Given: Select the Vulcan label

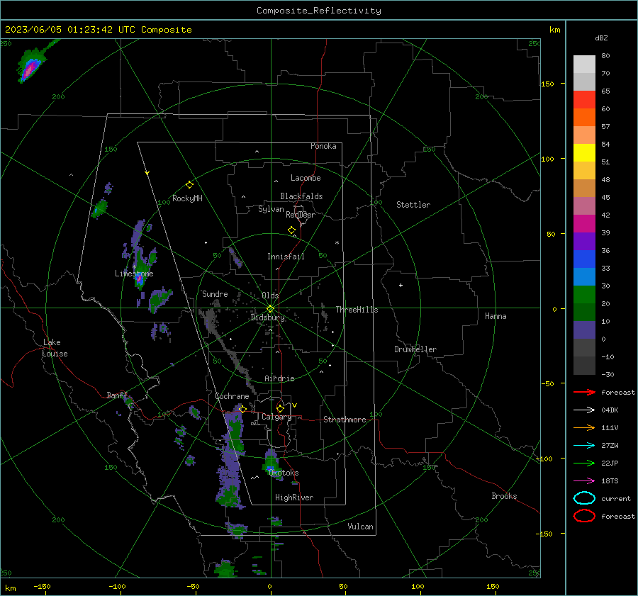Looking at the screenshot, I should (360, 527).
